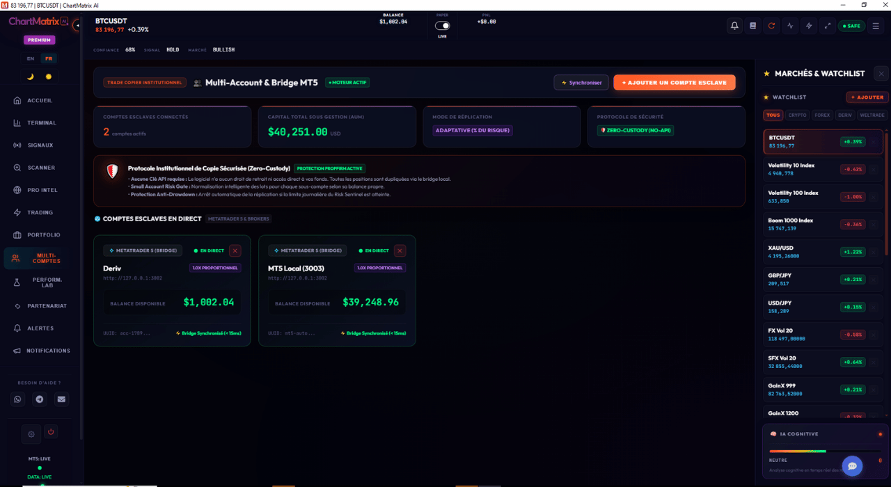Open Scanner in sidebar
The image size is (891, 487).
tap(40, 168)
